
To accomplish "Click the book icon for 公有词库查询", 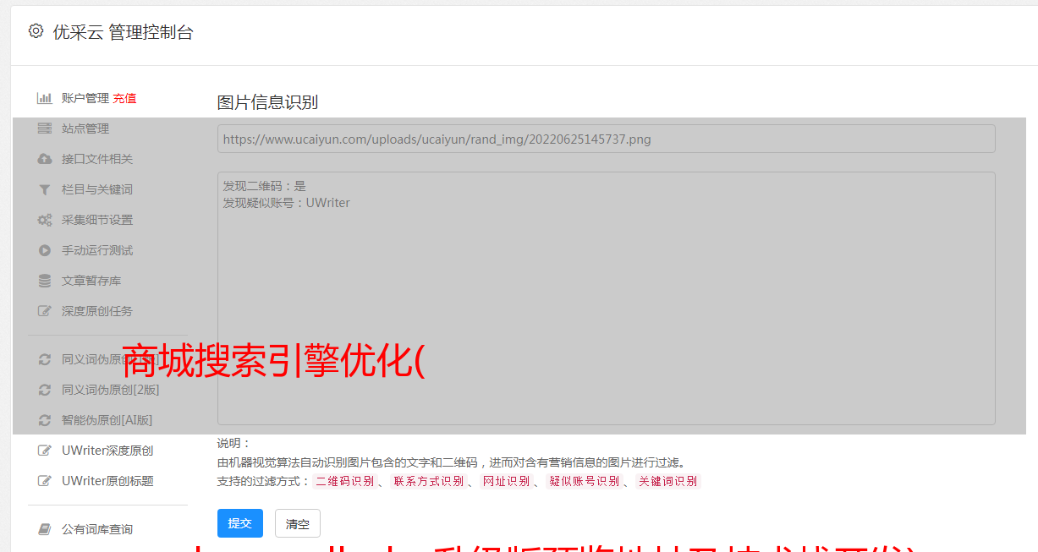I will pyautogui.click(x=45, y=529).
